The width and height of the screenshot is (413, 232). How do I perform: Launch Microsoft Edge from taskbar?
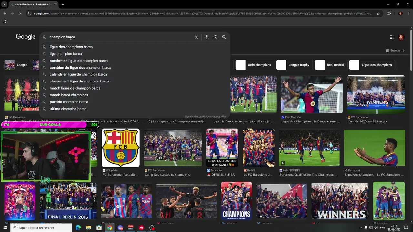coord(78,228)
